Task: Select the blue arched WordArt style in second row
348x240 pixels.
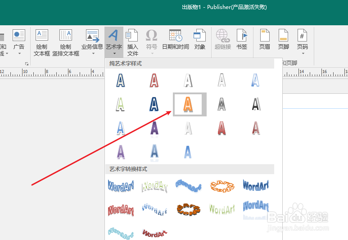Action: 154,209
